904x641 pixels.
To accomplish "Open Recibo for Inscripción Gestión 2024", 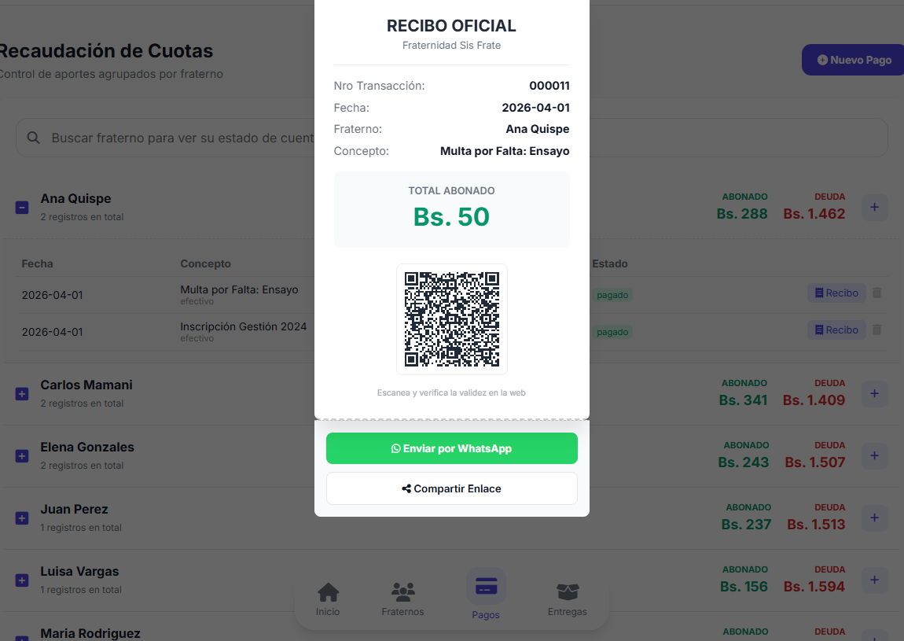I will coord(836,330).
